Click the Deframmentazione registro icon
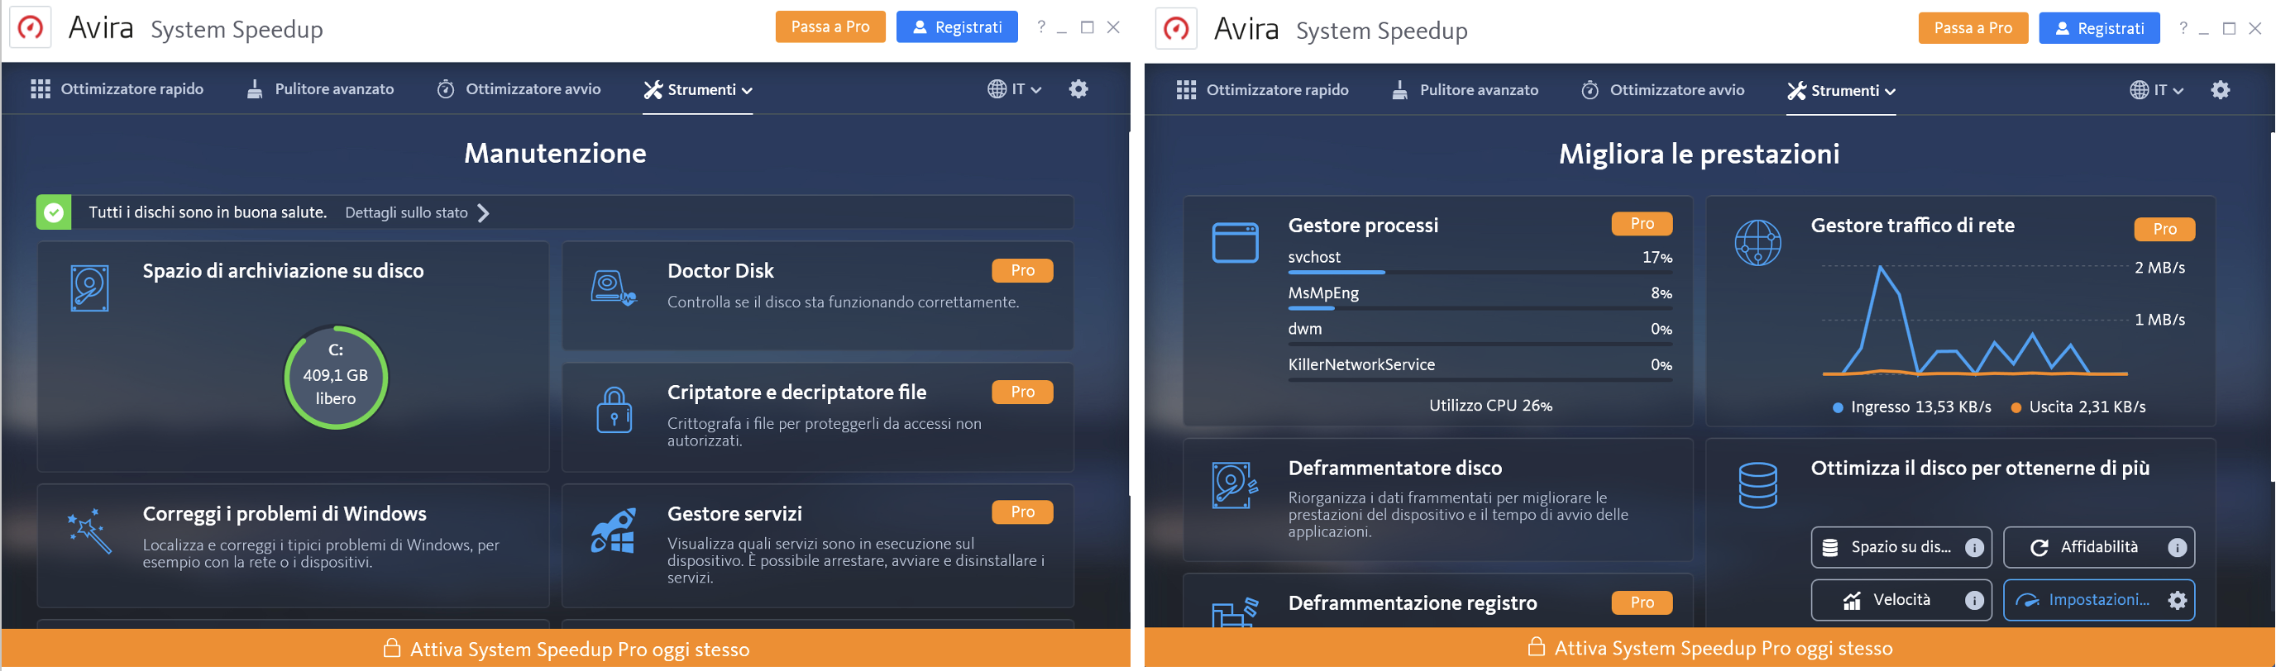 [1236, 612]
